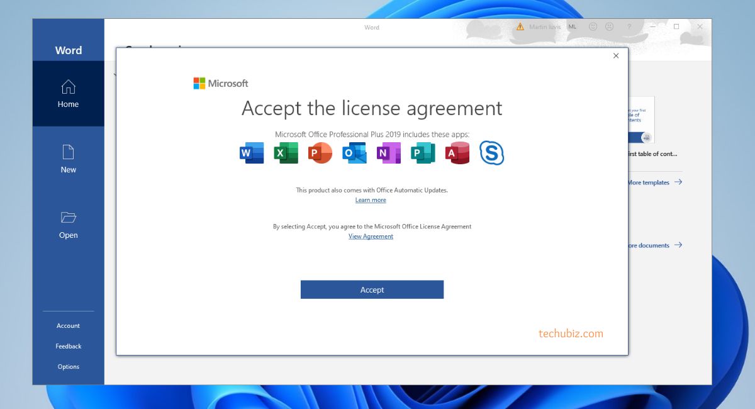Viewport: 755px width, 409px height.
Task: Click the Outlook app icon
Action: (354, 153)
